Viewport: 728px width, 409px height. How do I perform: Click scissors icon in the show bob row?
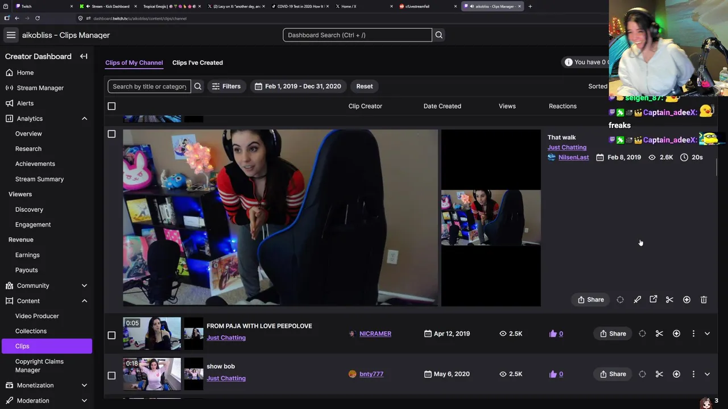pos(659,374)
